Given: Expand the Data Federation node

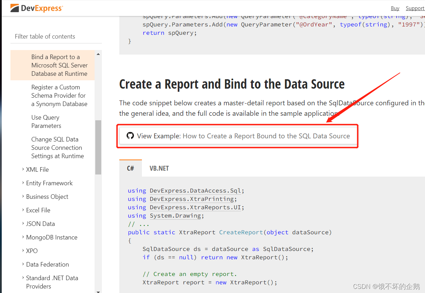Looking at the screenshot, I should [x=23, y=264].
